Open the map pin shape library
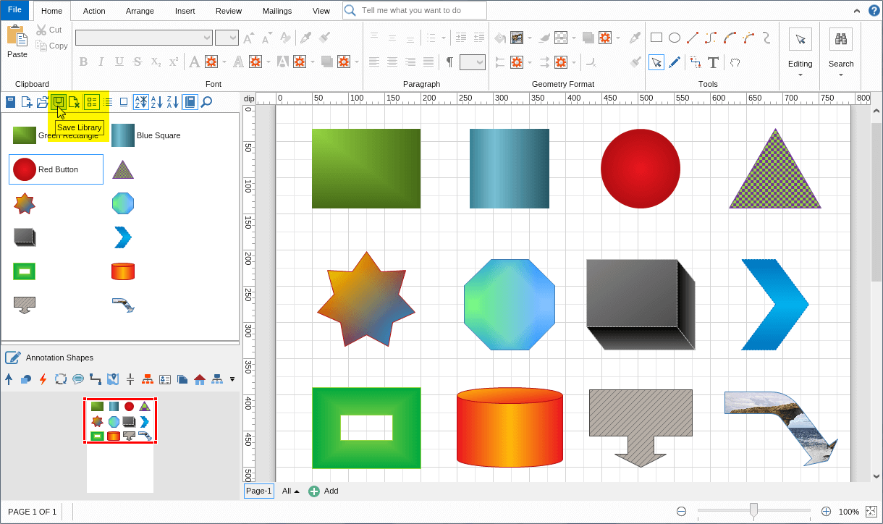 pyautogui.click(x=113, y=379)
